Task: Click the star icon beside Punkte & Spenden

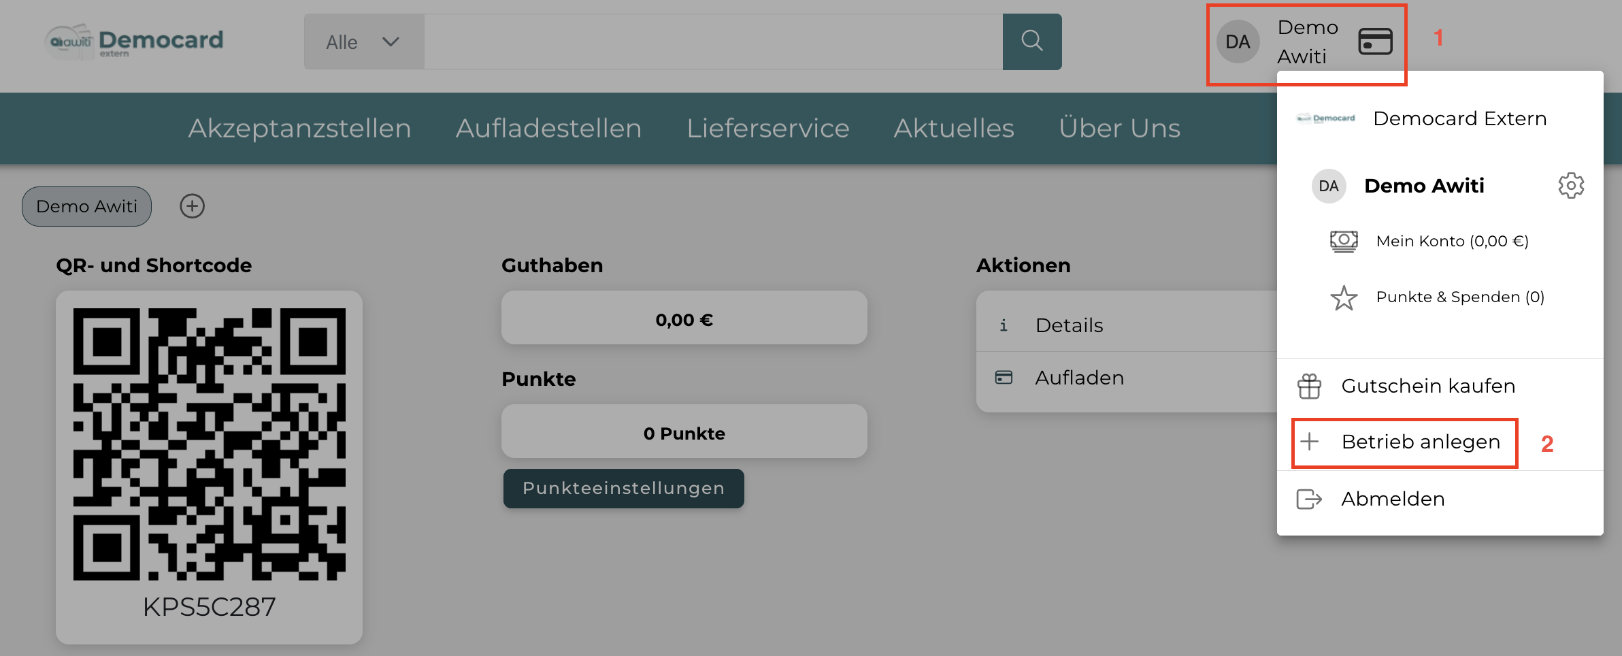Action: point(1344,297)
